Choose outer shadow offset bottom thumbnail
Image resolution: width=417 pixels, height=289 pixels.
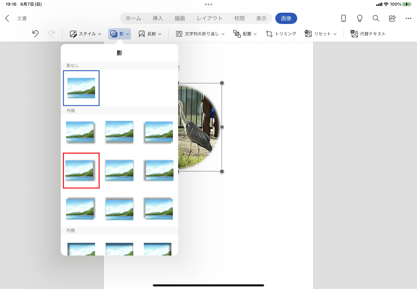(119, 132)
